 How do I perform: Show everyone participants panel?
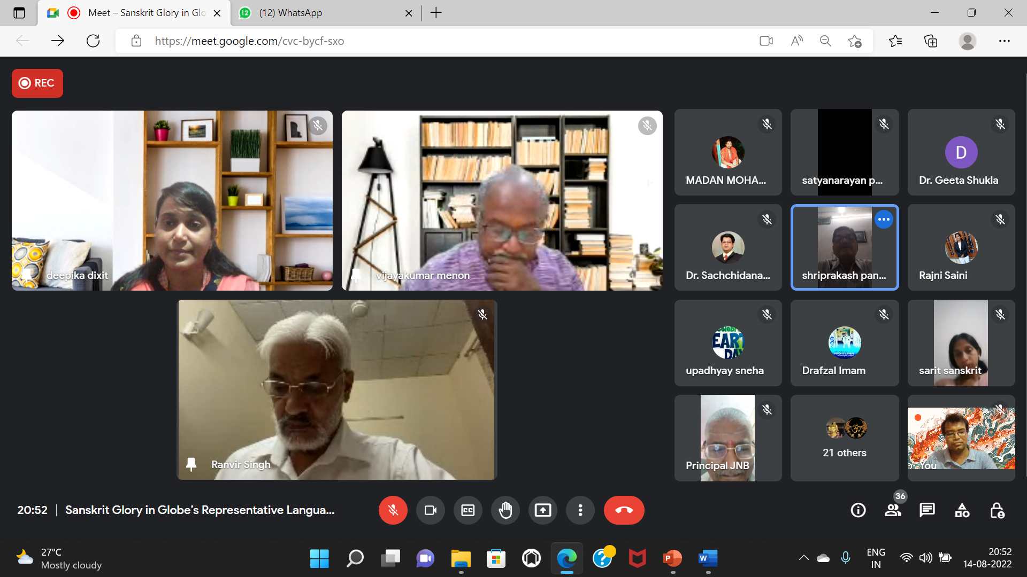point(893,510)
